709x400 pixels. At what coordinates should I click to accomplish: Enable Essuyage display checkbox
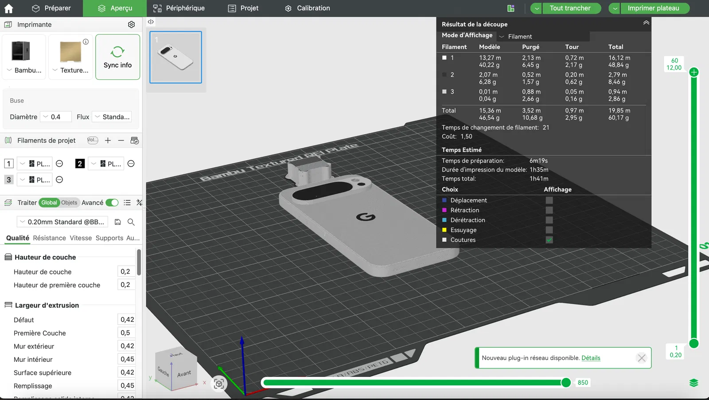(x=549, y=230)
